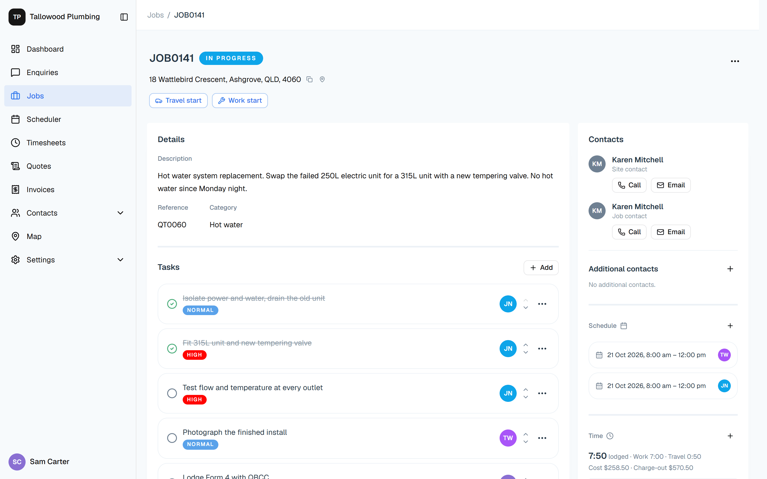The image size is (767, 479).
Task: Call Karen Mitchell site contact
Action: point(629,185)
